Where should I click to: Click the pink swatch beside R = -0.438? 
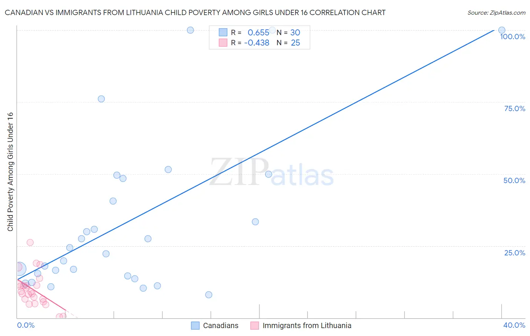[223, 43]
